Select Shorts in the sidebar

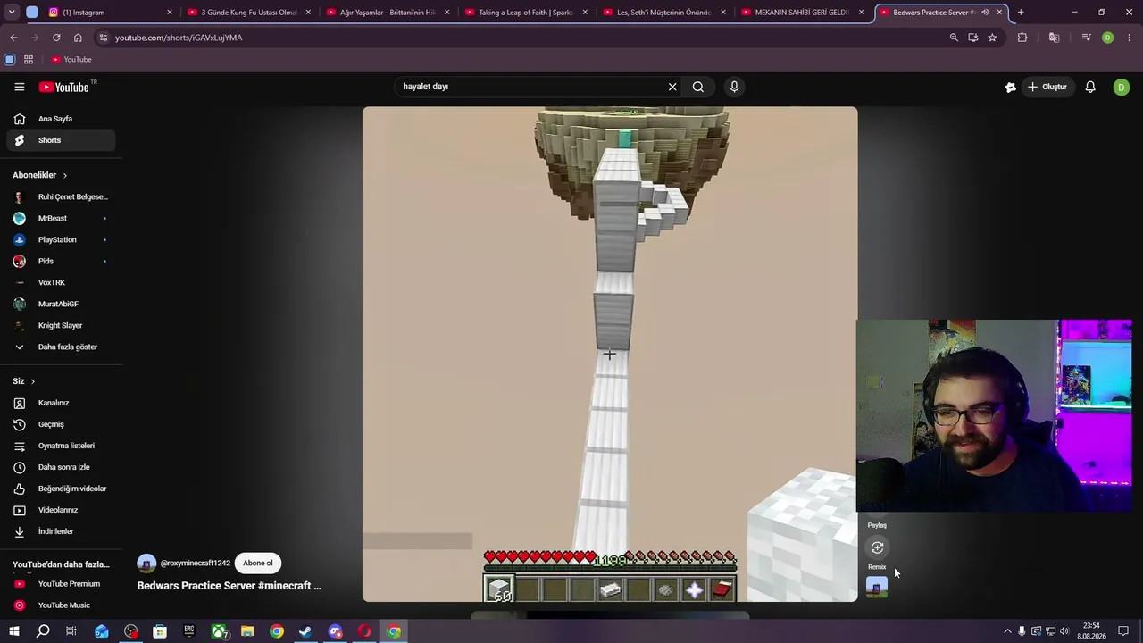[x=62, y=140]
